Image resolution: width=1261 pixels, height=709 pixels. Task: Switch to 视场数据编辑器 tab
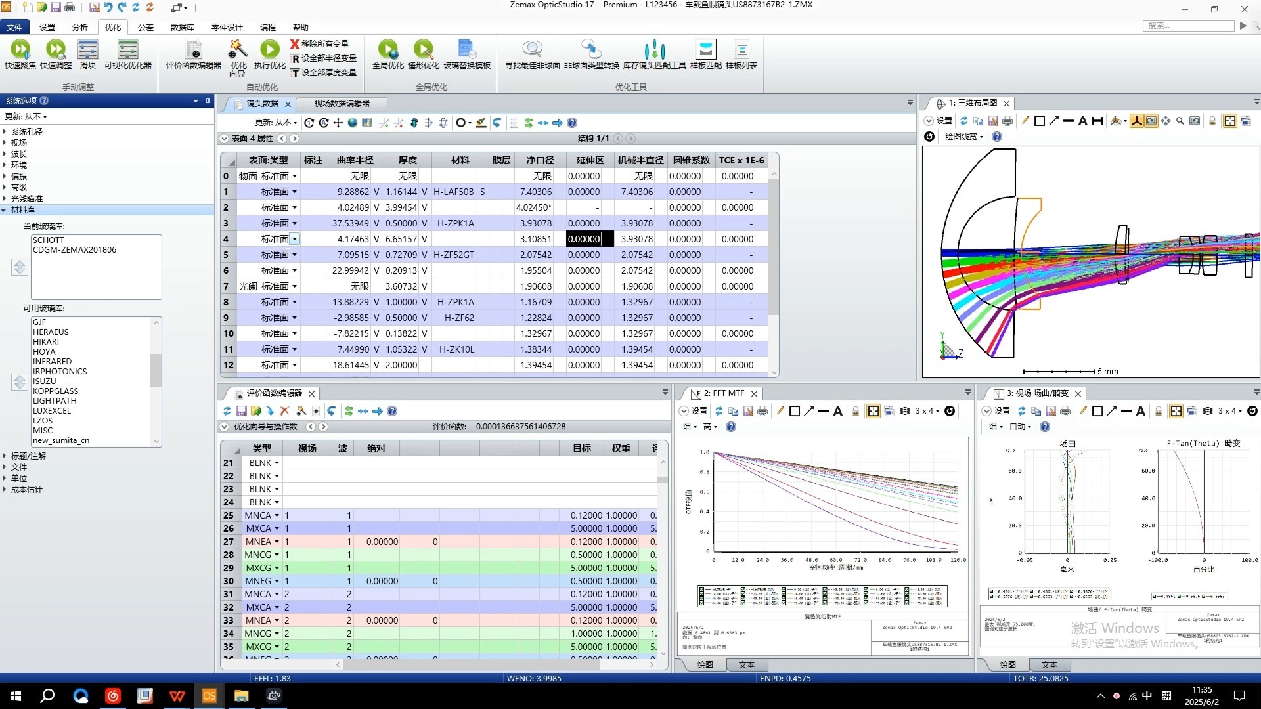(x=342, y=104)
